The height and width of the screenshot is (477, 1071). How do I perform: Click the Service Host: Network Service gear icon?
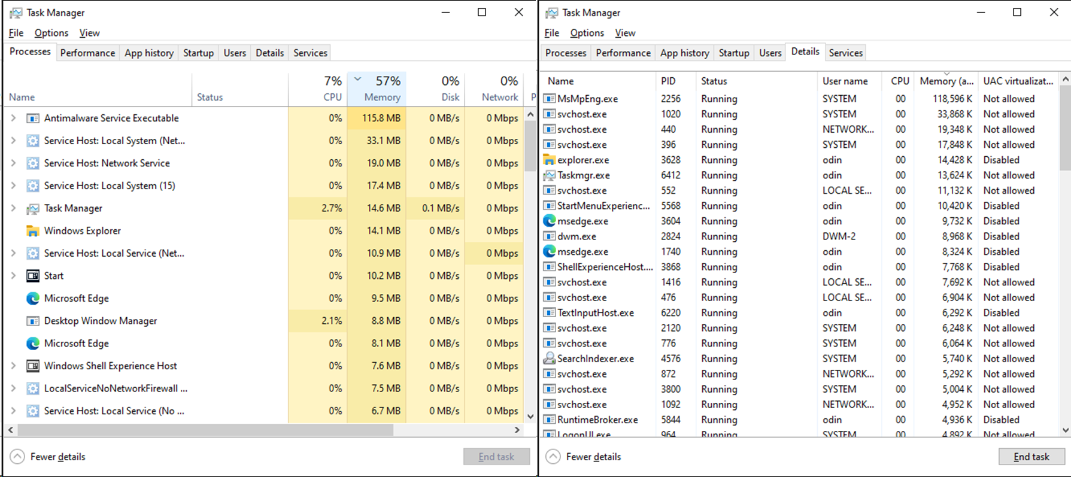(x=33, y=163)
